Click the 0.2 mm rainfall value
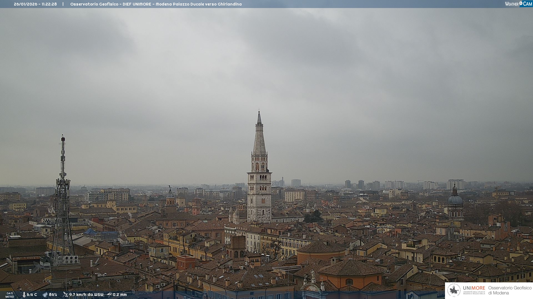 pyautogui.click(x=120, y=295)
